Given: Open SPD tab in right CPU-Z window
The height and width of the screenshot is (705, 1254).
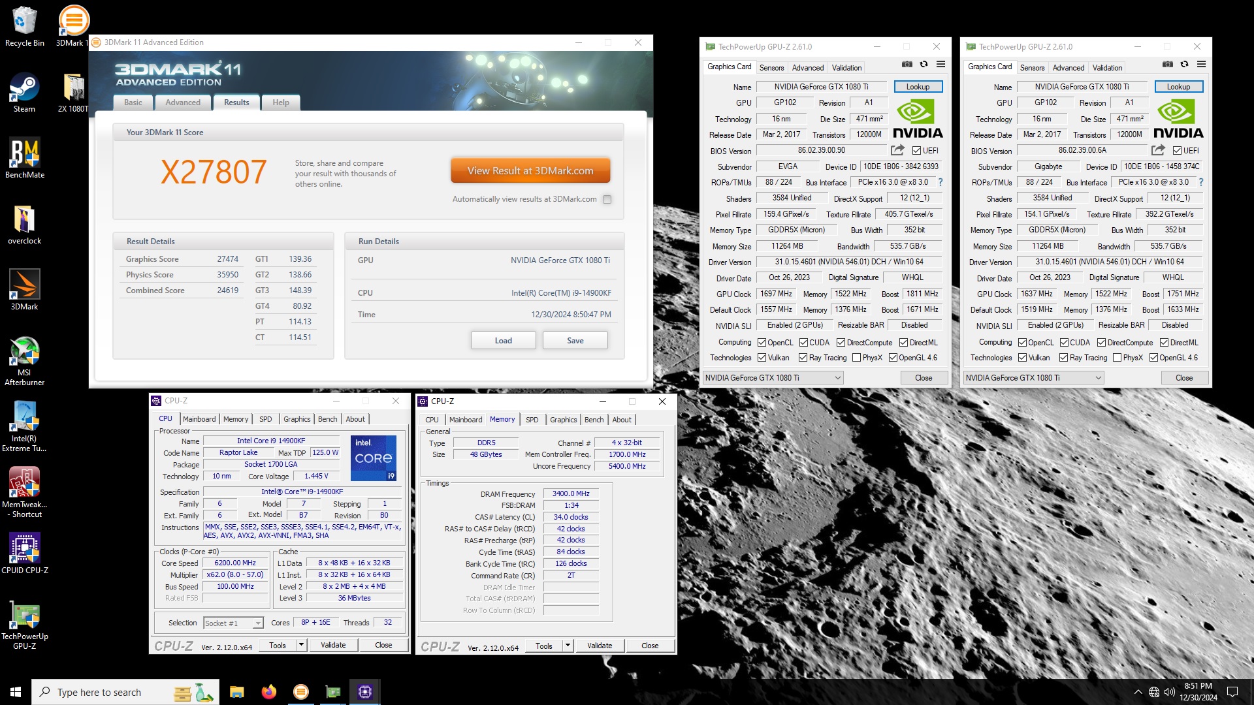Looking at the screenshot, I should (x=532, y=420).
